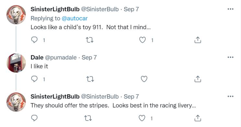
Task: View SinisterLightBulb avatar on first tweet
Action: pos(16,15)
